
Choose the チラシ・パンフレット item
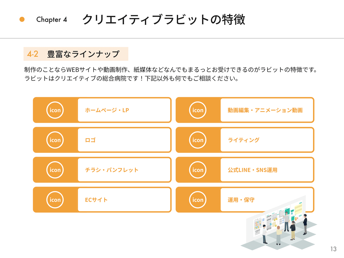coord(124,170)
